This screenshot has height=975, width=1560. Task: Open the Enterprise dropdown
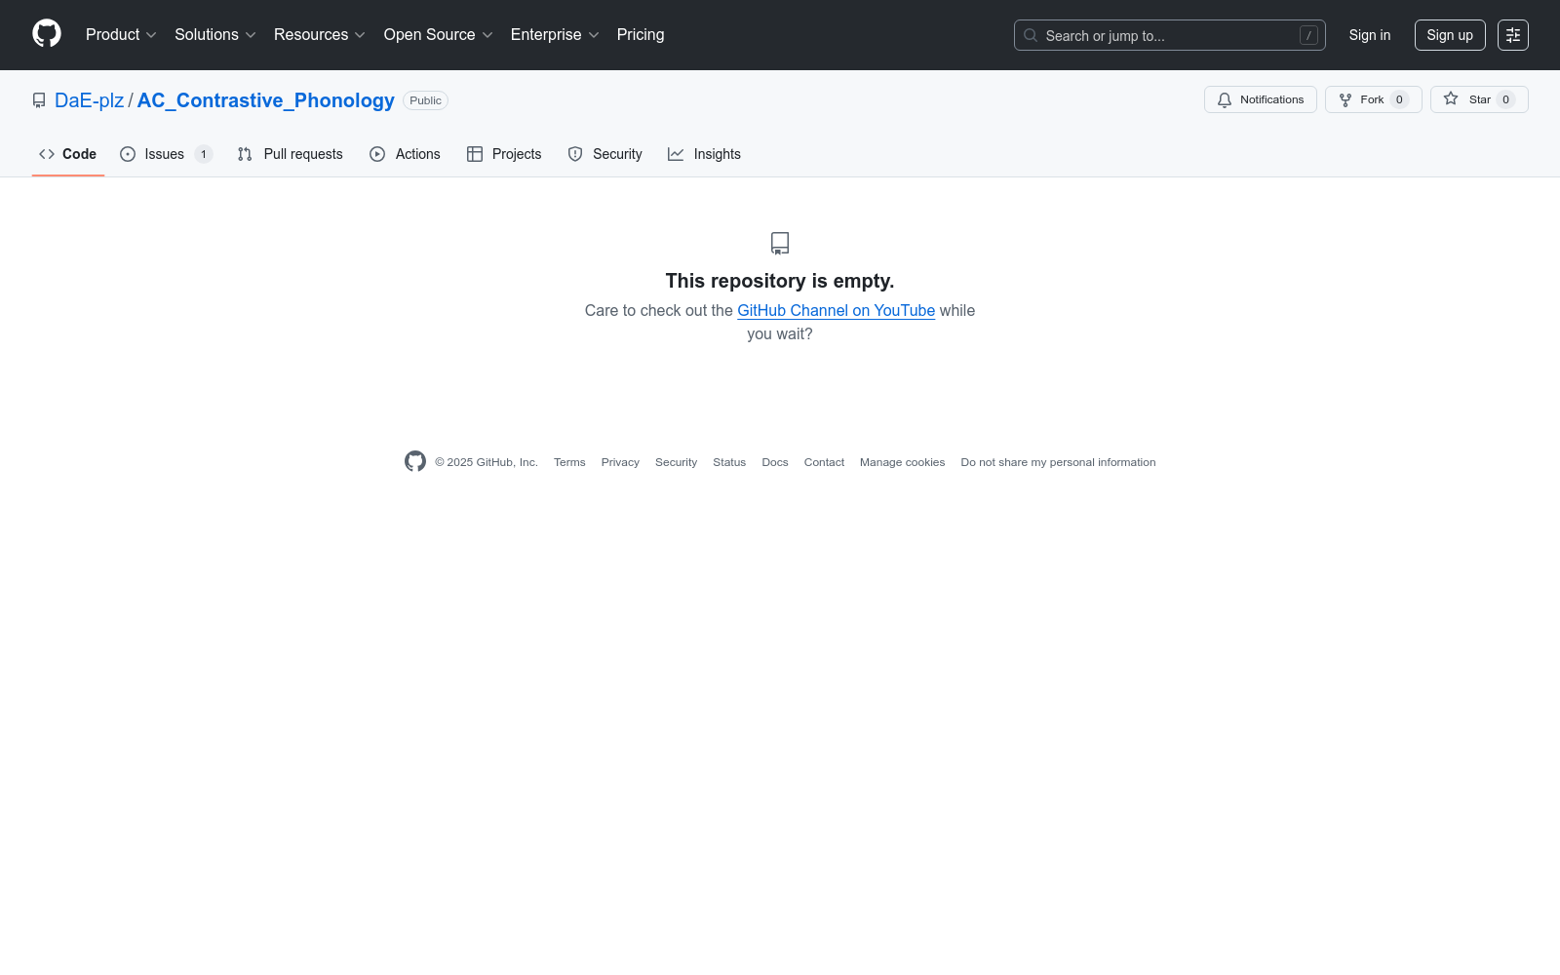(x=555, y=35)
